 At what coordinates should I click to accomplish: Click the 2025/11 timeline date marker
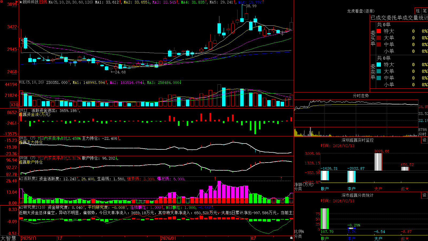pos(29,238)
